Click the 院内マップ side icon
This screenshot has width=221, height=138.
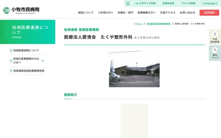click(215, 53)
